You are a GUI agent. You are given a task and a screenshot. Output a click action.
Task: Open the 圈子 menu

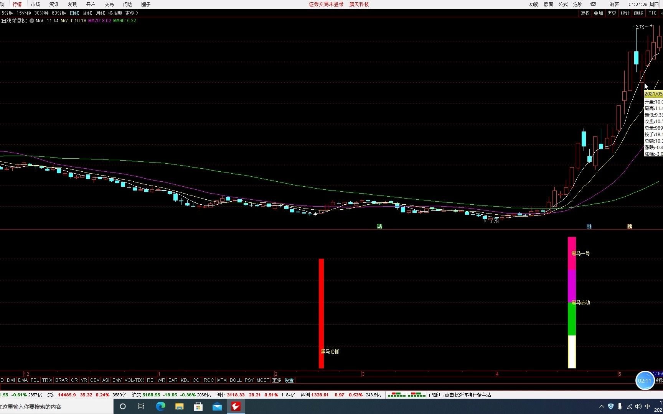click(x=146, y=4)
